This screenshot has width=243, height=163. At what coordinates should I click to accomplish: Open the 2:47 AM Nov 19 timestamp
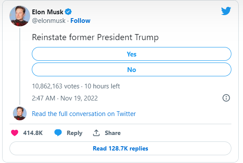pos(65,98)
